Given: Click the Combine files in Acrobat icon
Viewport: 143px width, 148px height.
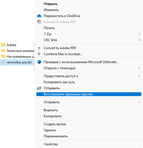Looking at the screenshot, I should (x=39, y=54).
